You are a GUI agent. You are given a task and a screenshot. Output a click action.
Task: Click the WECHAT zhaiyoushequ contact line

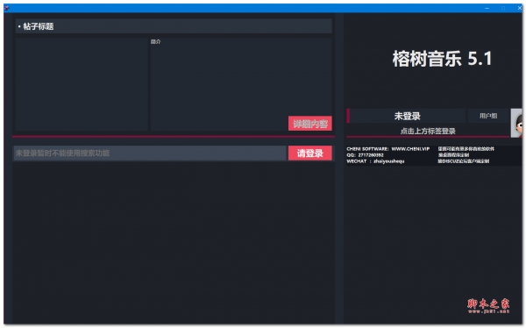[x=375, y=161]
